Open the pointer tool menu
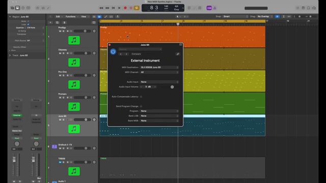 179,17
